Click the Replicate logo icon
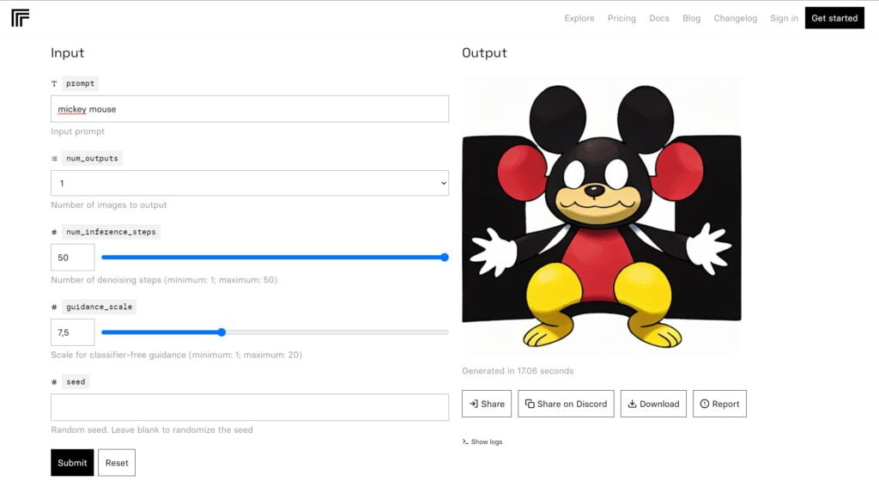The image size is (879, 487). point(21,18)
